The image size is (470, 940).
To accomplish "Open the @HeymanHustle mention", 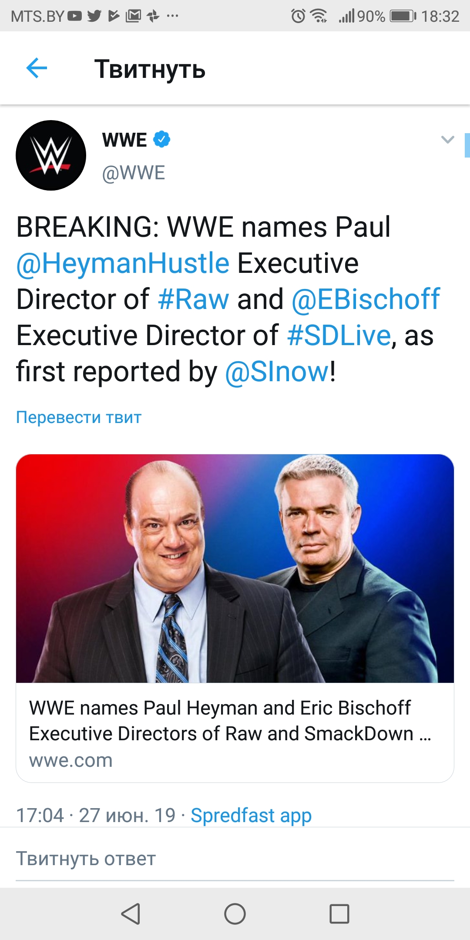I will [x=123, y=264].
